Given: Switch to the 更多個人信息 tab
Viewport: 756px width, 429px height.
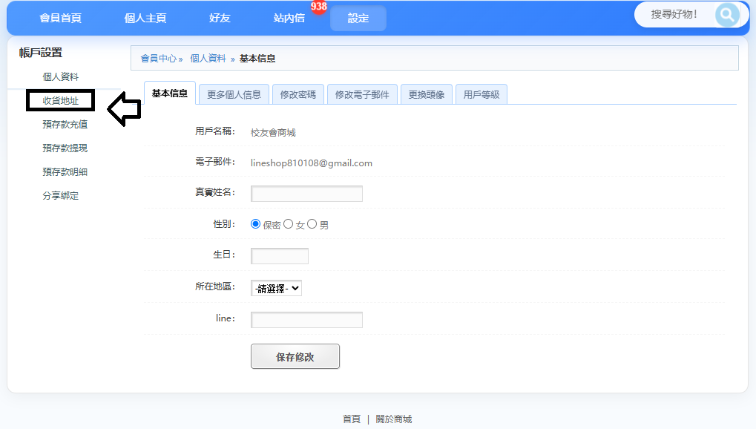Looking at the screenshot, I should 234,94.
